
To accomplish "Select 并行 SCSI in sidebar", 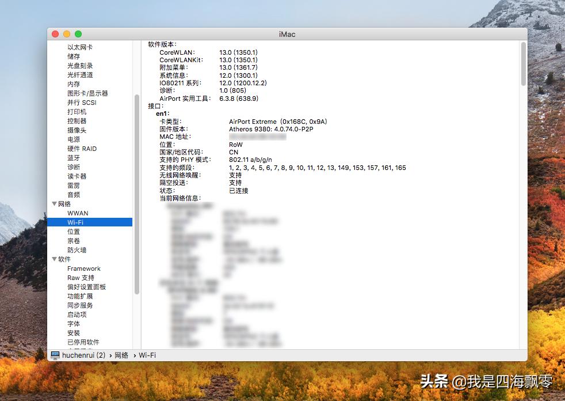I will click(x=82, y=103).
